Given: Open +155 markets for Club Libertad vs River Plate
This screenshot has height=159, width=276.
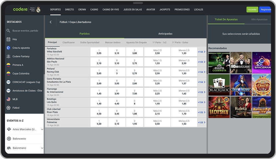Looking at the screenshot, I should pos(202,112).
